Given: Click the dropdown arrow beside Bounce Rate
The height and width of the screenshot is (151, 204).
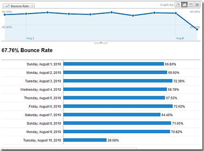Looking at the screenshot, I should pyautogui.click(x=32, y=6).
